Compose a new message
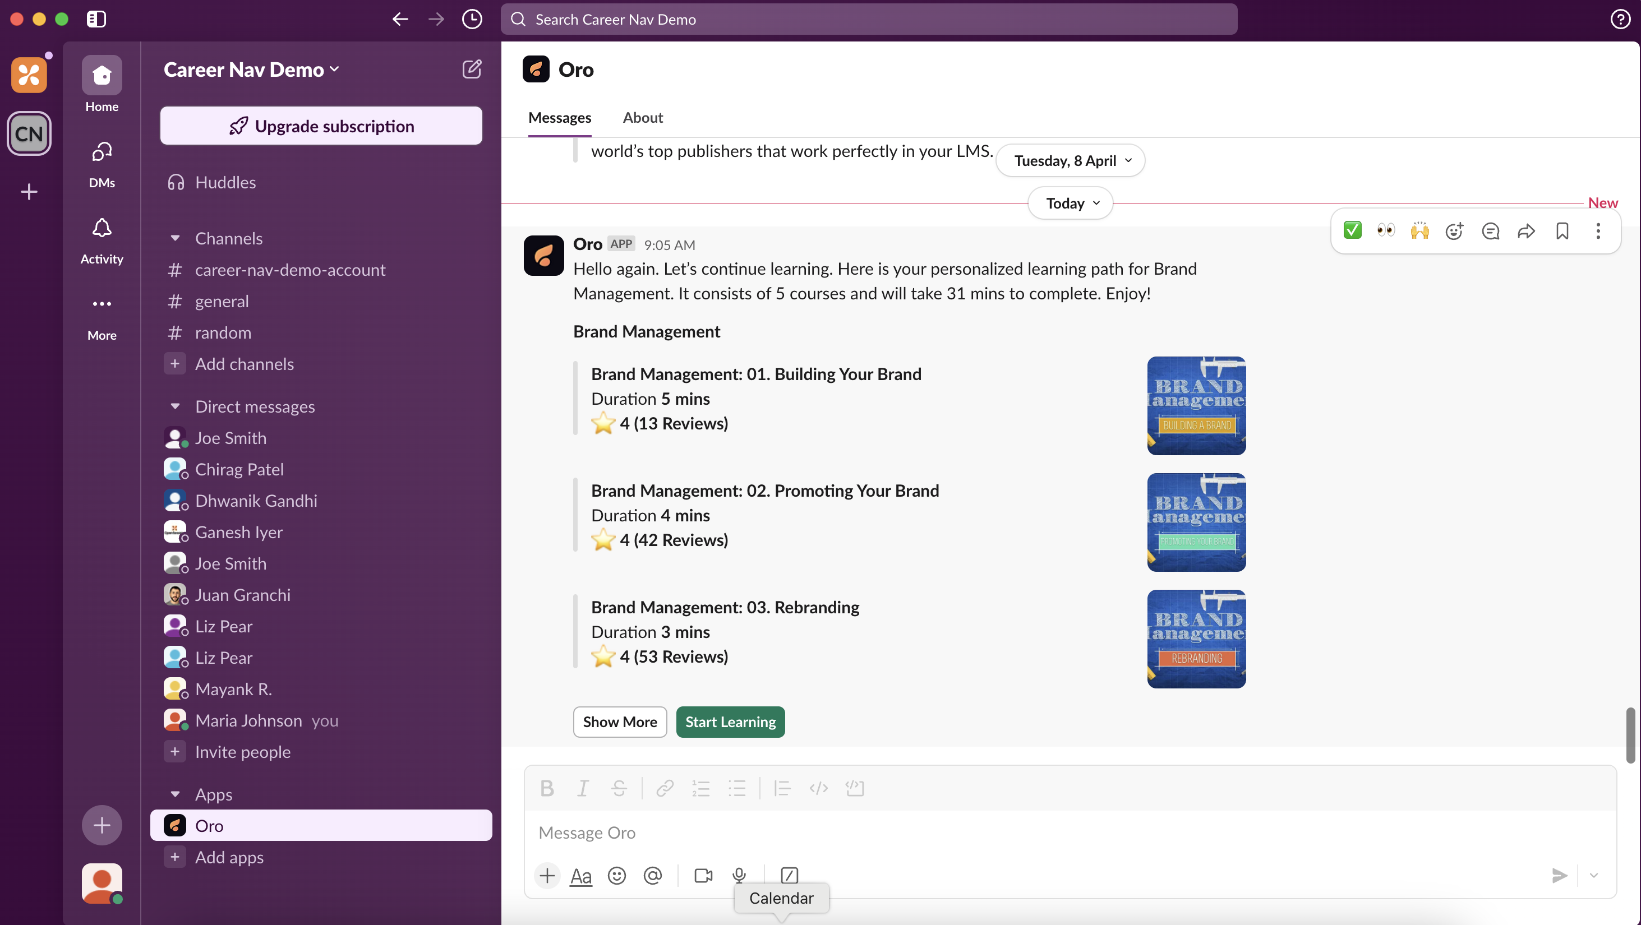The height and width of the screenshot is (925, 1641). [472, 69]
